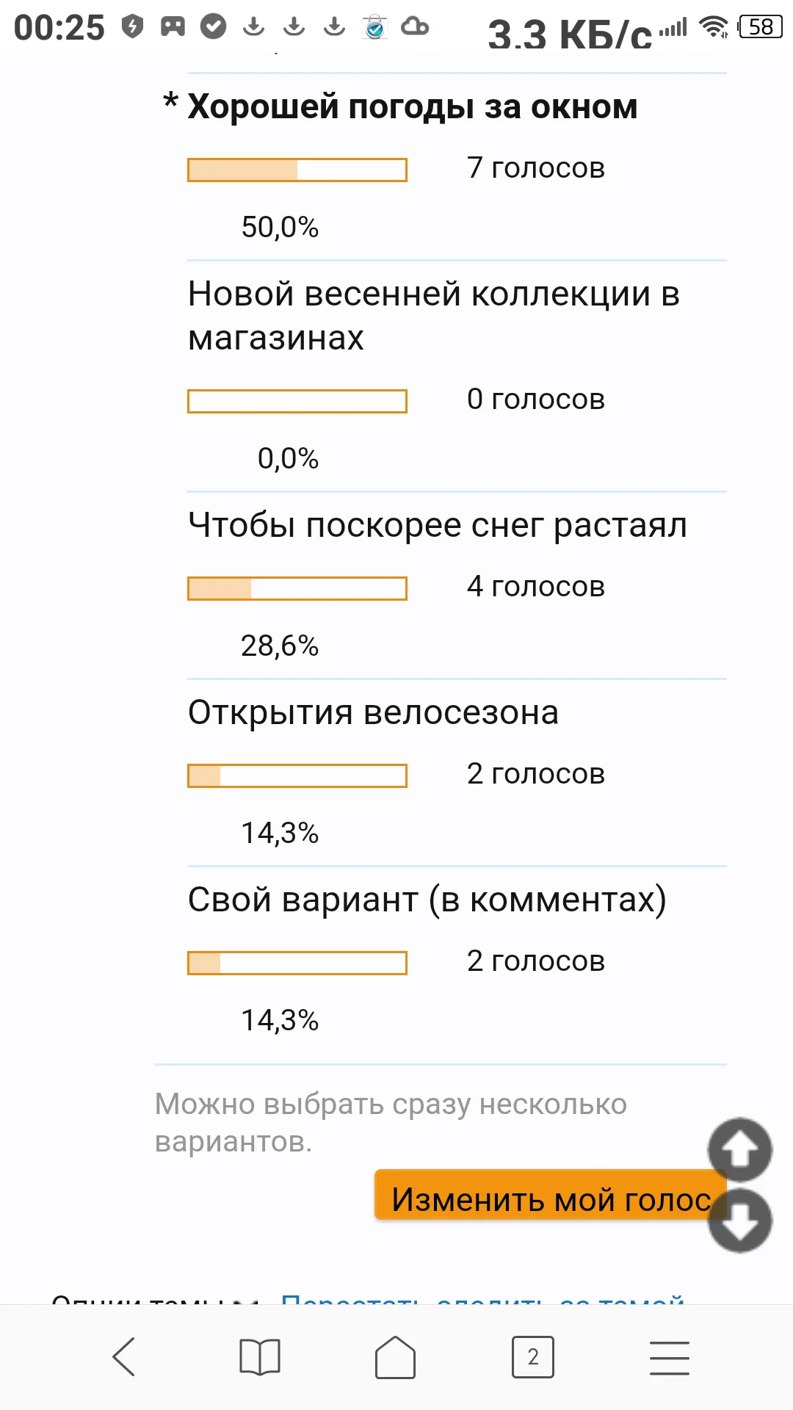793x1410 pixels.
Task: Tap the scroll-to-top circular arrow
Action: [x=740, y=1151]
